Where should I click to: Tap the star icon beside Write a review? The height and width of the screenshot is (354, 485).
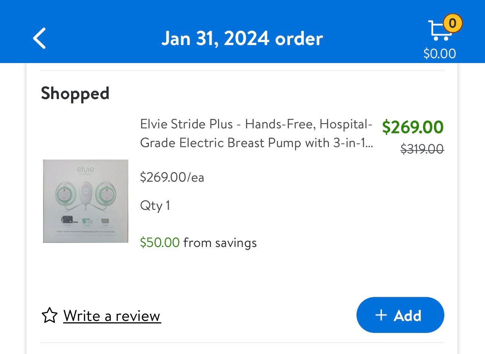pyautogui.click(x=50, y=315)
